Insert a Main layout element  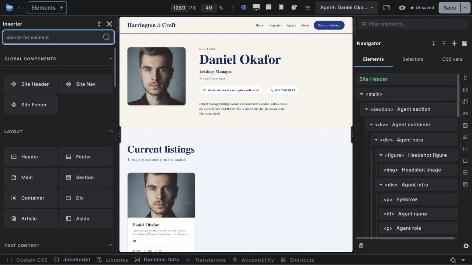click(x=31, y=177)
